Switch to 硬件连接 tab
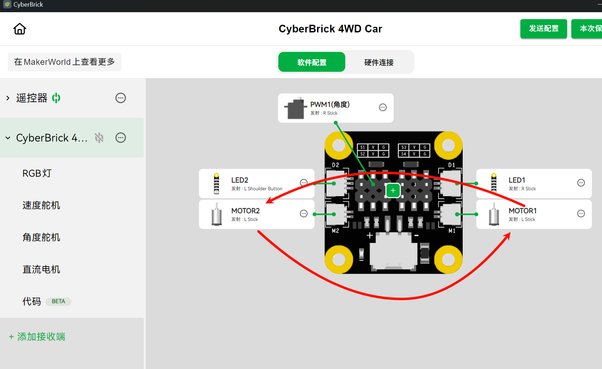The image size is (602, 369). coord(379,62)
